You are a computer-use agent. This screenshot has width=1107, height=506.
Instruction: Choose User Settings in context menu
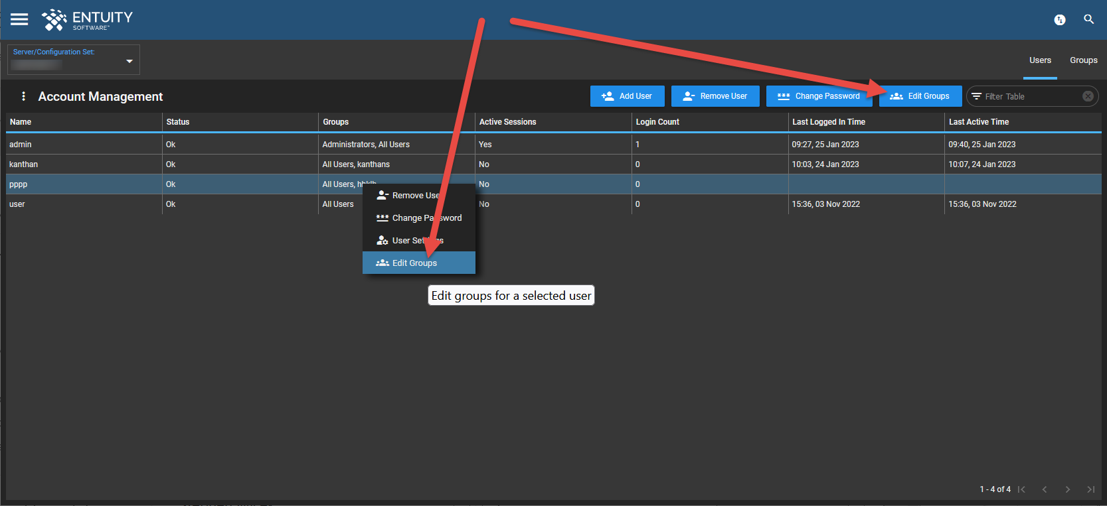[x=419, y=241]
